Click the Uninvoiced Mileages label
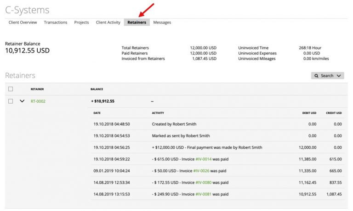 tap(257, 59)
